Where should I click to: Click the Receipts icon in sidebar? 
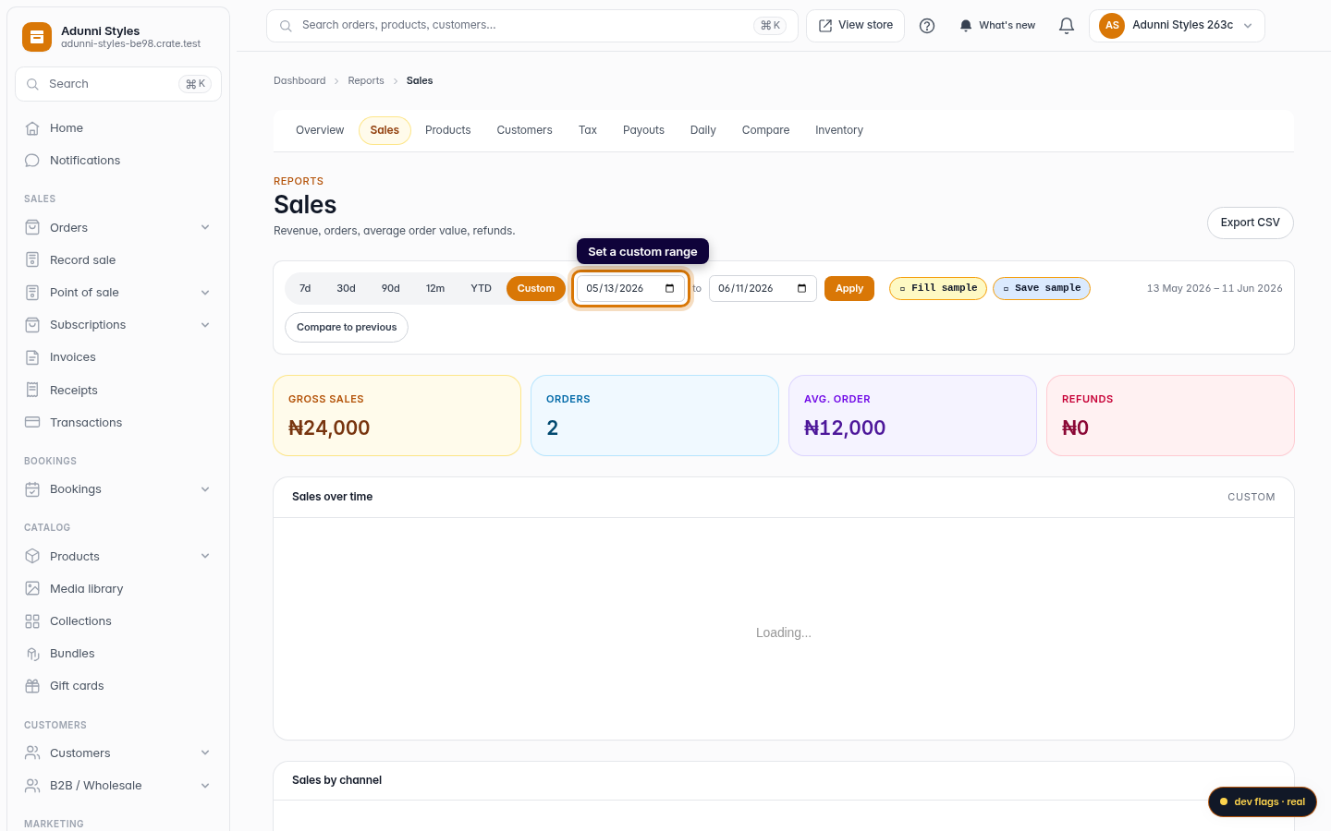click(x=32, y=391)
